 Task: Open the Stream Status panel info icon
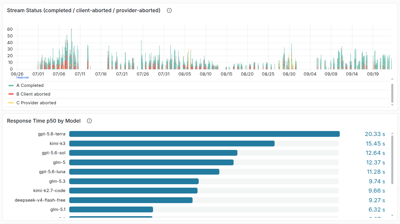click(169, 10)
